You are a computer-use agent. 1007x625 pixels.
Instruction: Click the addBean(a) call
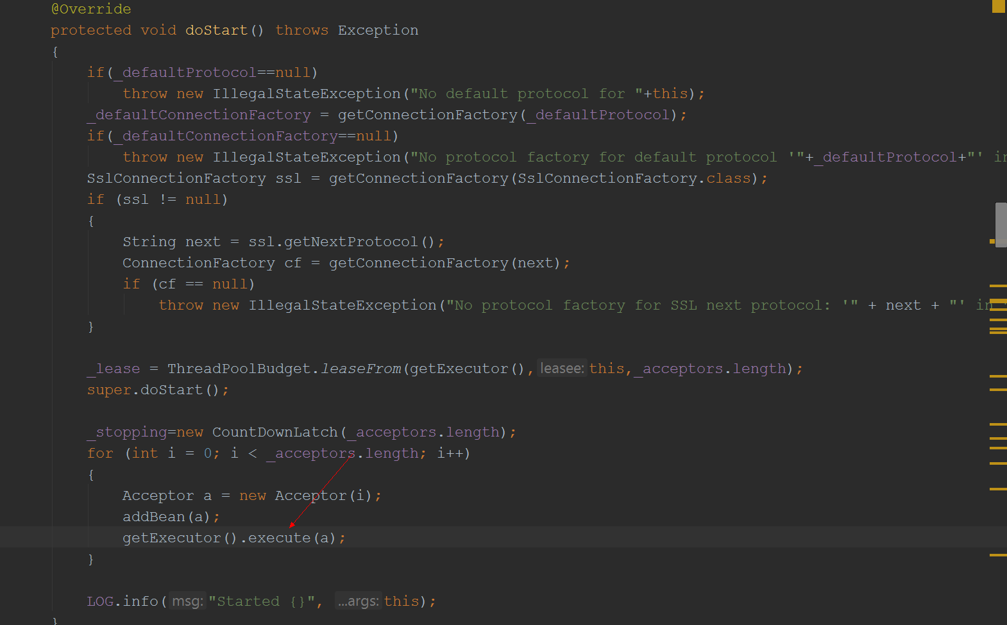click(167, 517)
